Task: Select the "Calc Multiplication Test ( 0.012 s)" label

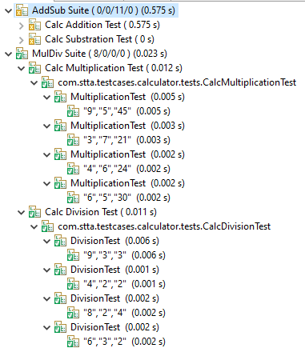Action: pyautogui.click(x=114, y=68)
